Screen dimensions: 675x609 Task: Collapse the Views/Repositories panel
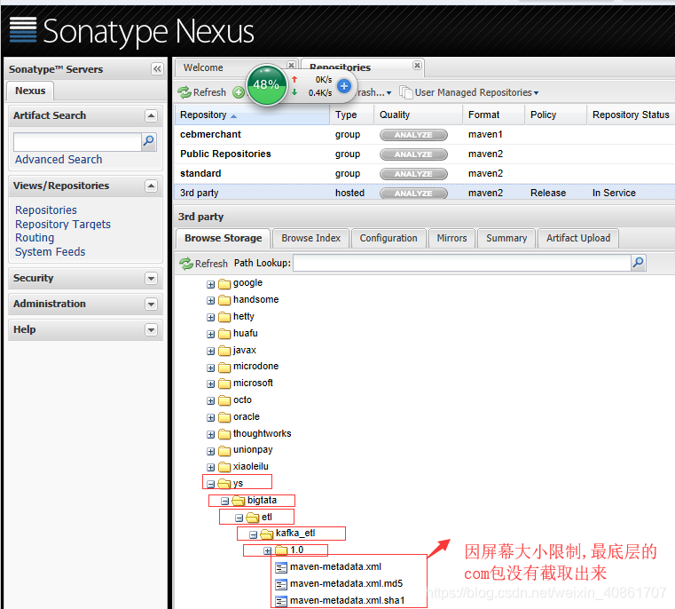pyautogui.click(x=151, y=186)
